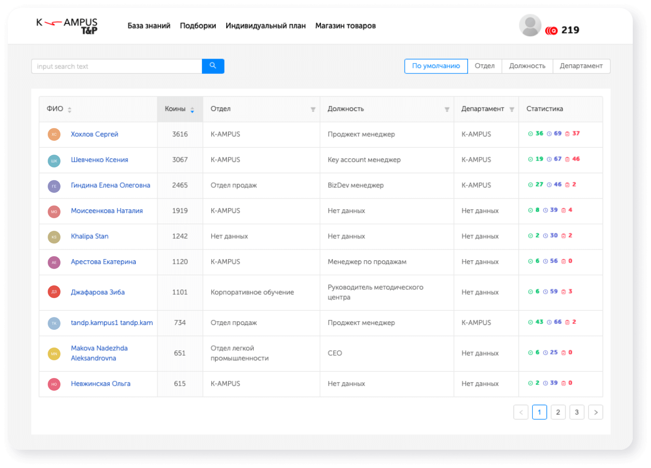Screen dimensions: 651x468
Task: Open the user profile avatar
Action: click(530, 25)
